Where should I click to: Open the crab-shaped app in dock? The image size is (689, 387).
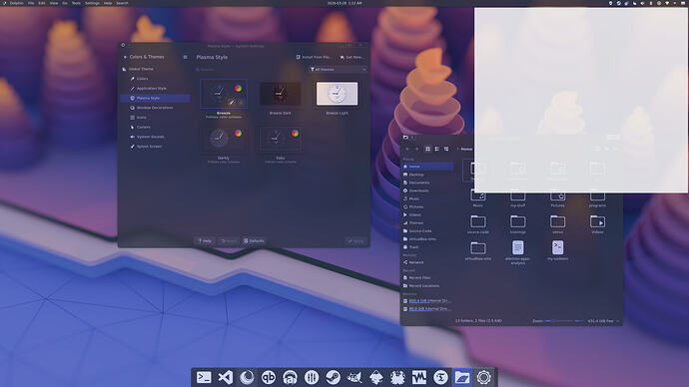pos(397,377)
